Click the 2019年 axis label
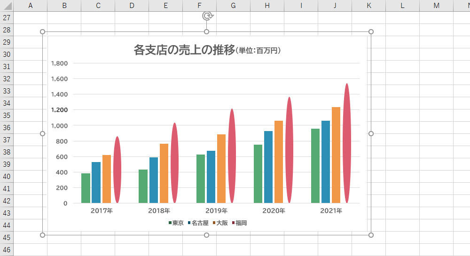Screen dimensions: 470x256 tap(216, 211)
